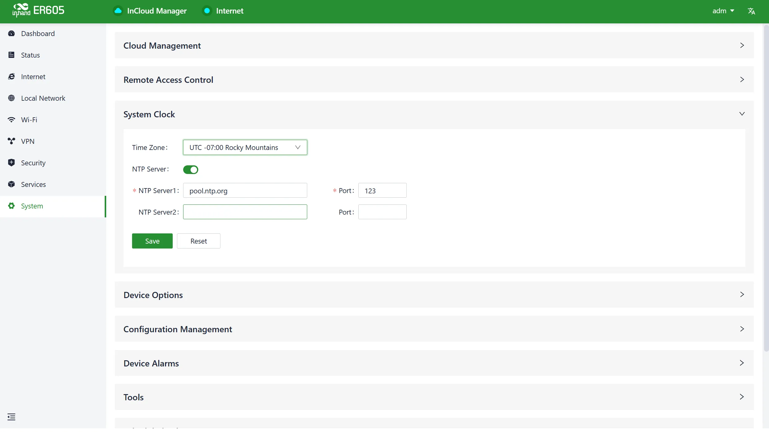Expand the Tools section
This screenshot has width=769, height=432.
[x=434, y=397]
